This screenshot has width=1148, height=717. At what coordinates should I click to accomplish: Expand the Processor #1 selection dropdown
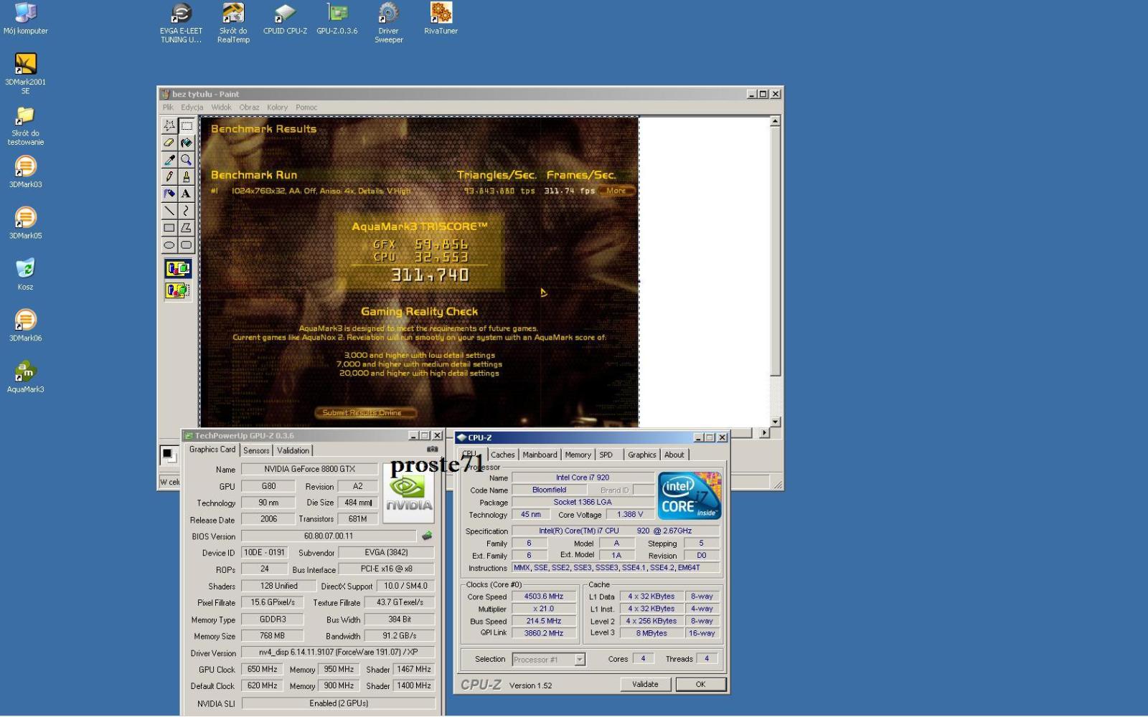click(x=580, y=660)
